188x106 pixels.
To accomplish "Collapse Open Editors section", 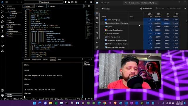I will (14, 9).
